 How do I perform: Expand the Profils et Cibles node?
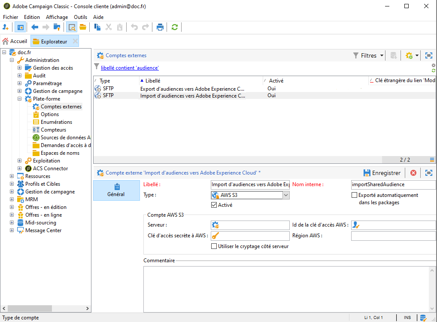[12, 184]
